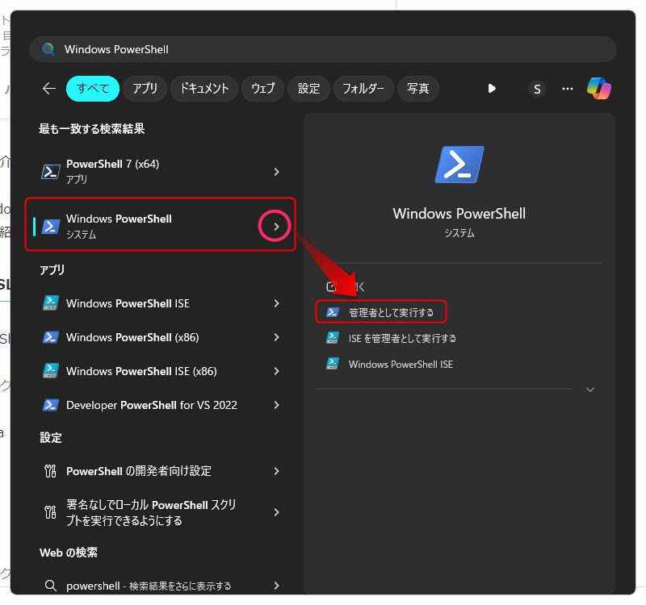Open the three-dots more options menu
Viewport: 646px width, 605px height.
568,89
